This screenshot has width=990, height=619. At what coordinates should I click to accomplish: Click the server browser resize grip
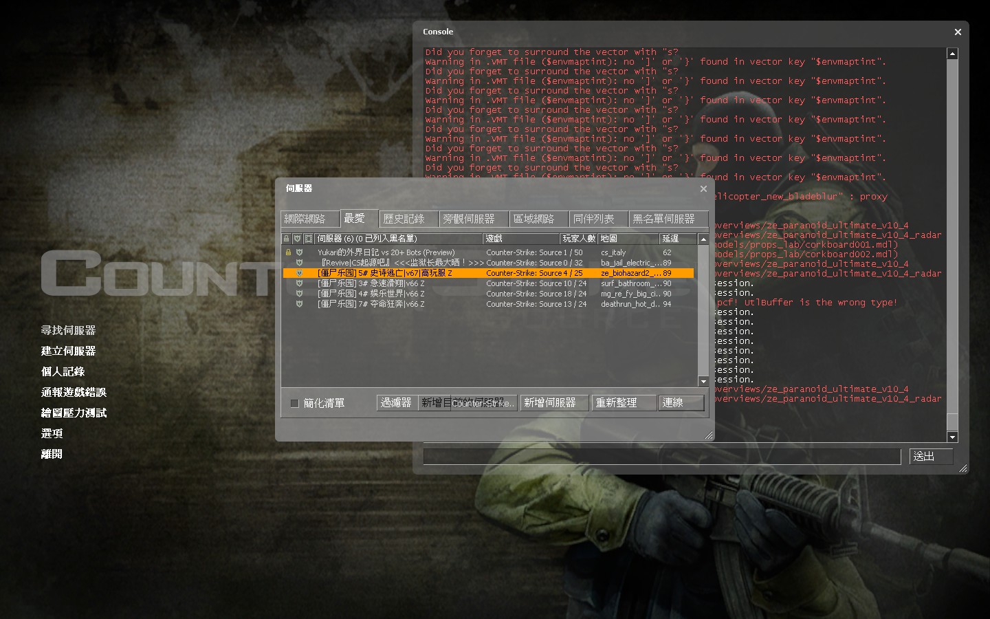pos(709,435)
